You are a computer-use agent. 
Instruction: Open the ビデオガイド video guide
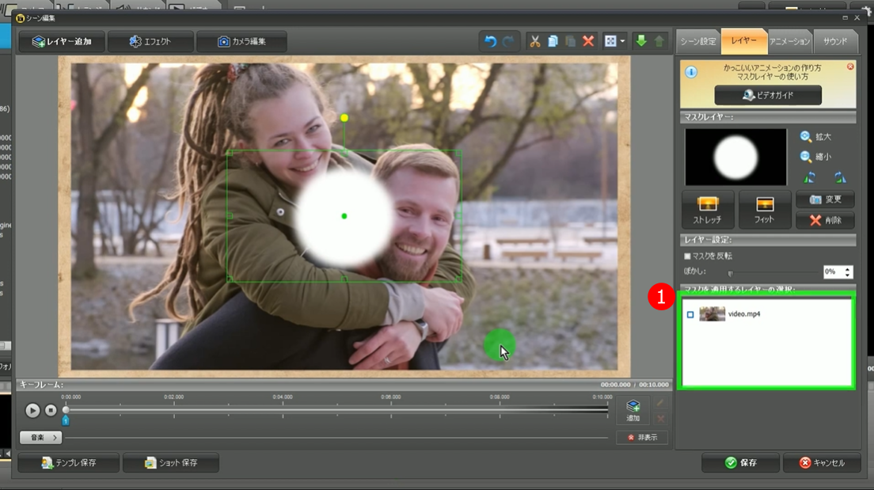768,95
